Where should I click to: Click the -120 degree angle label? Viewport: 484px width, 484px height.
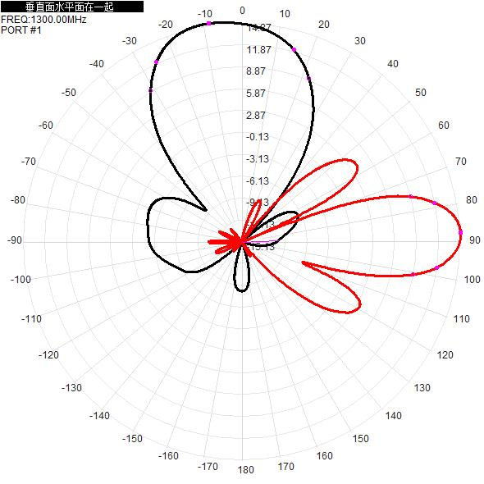pos(48,355)
